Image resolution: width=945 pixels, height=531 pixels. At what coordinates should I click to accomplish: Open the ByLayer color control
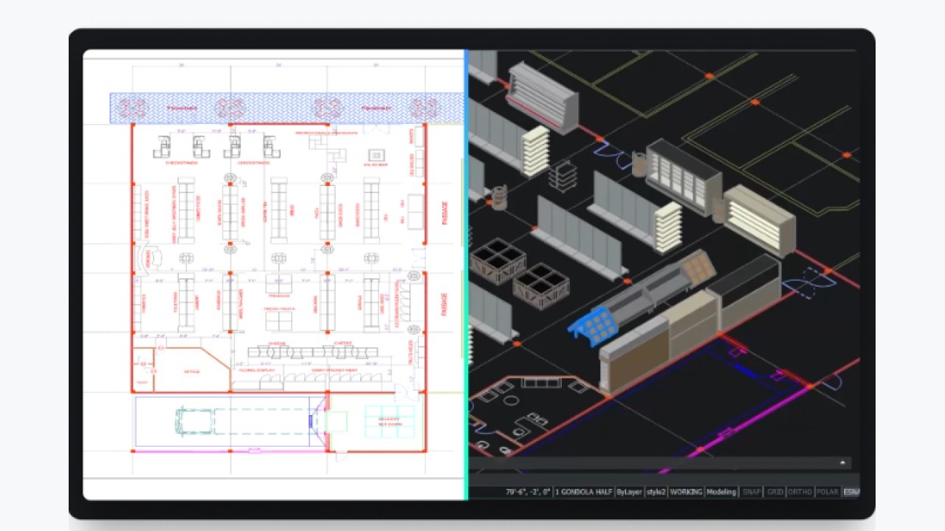[x=630, y=491]
